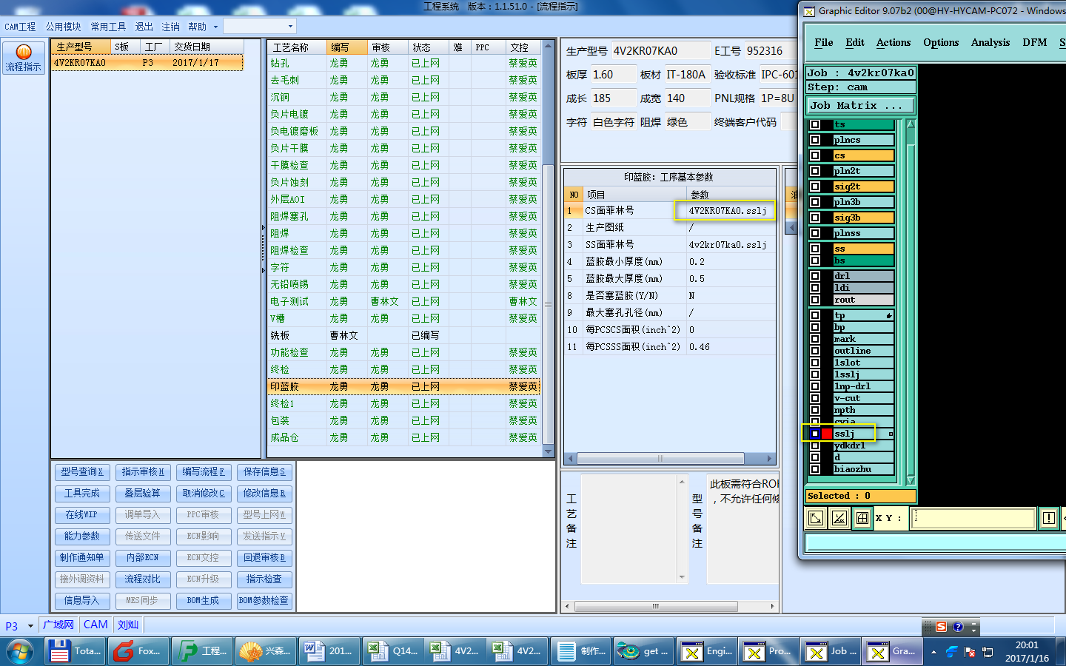Switch to the Job X window taskbar item
This screenshot has width=1066, height=666.
coord(832,651)
